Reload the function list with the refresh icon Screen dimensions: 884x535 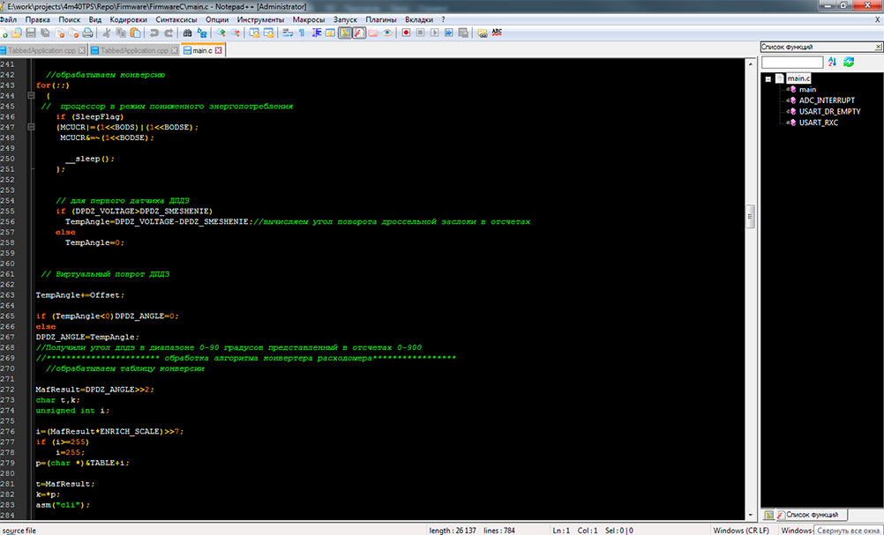coord(849,62)
